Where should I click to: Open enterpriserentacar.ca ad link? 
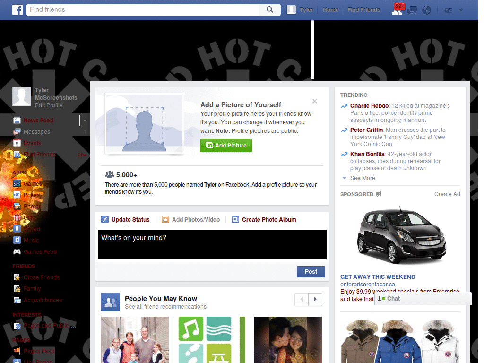367,284
